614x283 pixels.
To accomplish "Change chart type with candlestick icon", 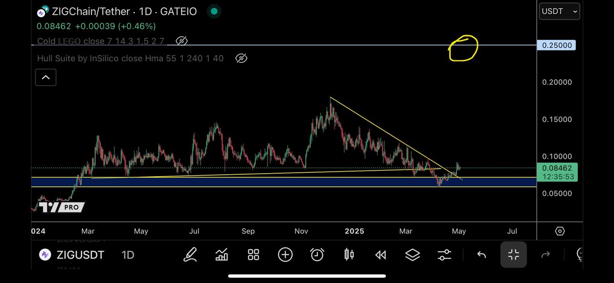I will (349, 254).
